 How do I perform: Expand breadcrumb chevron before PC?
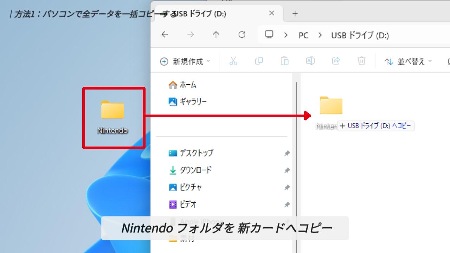(286, 35)
